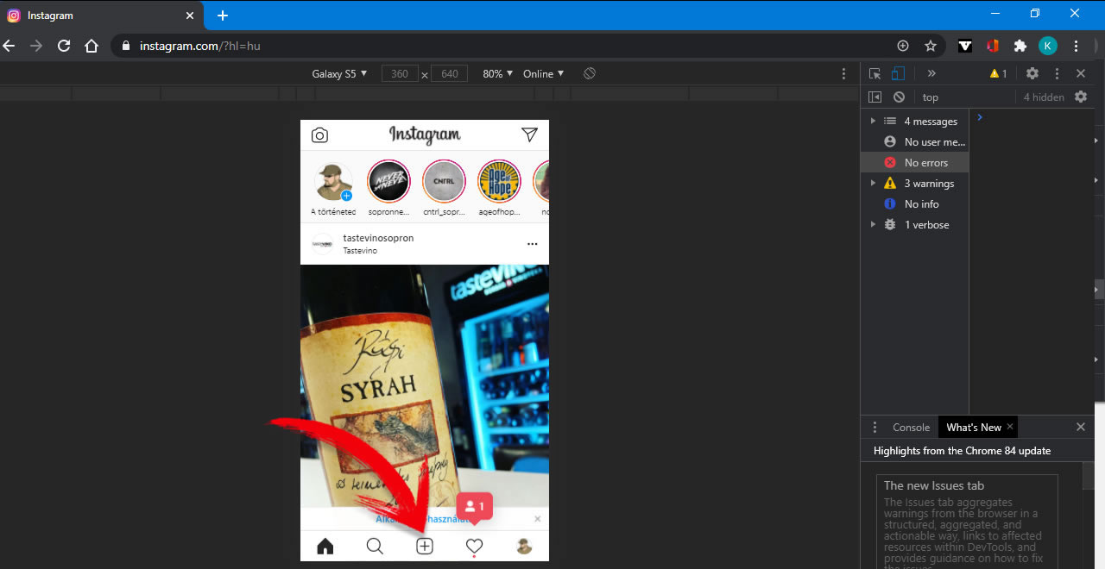Click the rotate device icon

click(x=590, y=73)
